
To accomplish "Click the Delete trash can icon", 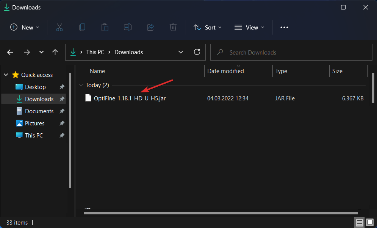I will [x=173, y=27].
